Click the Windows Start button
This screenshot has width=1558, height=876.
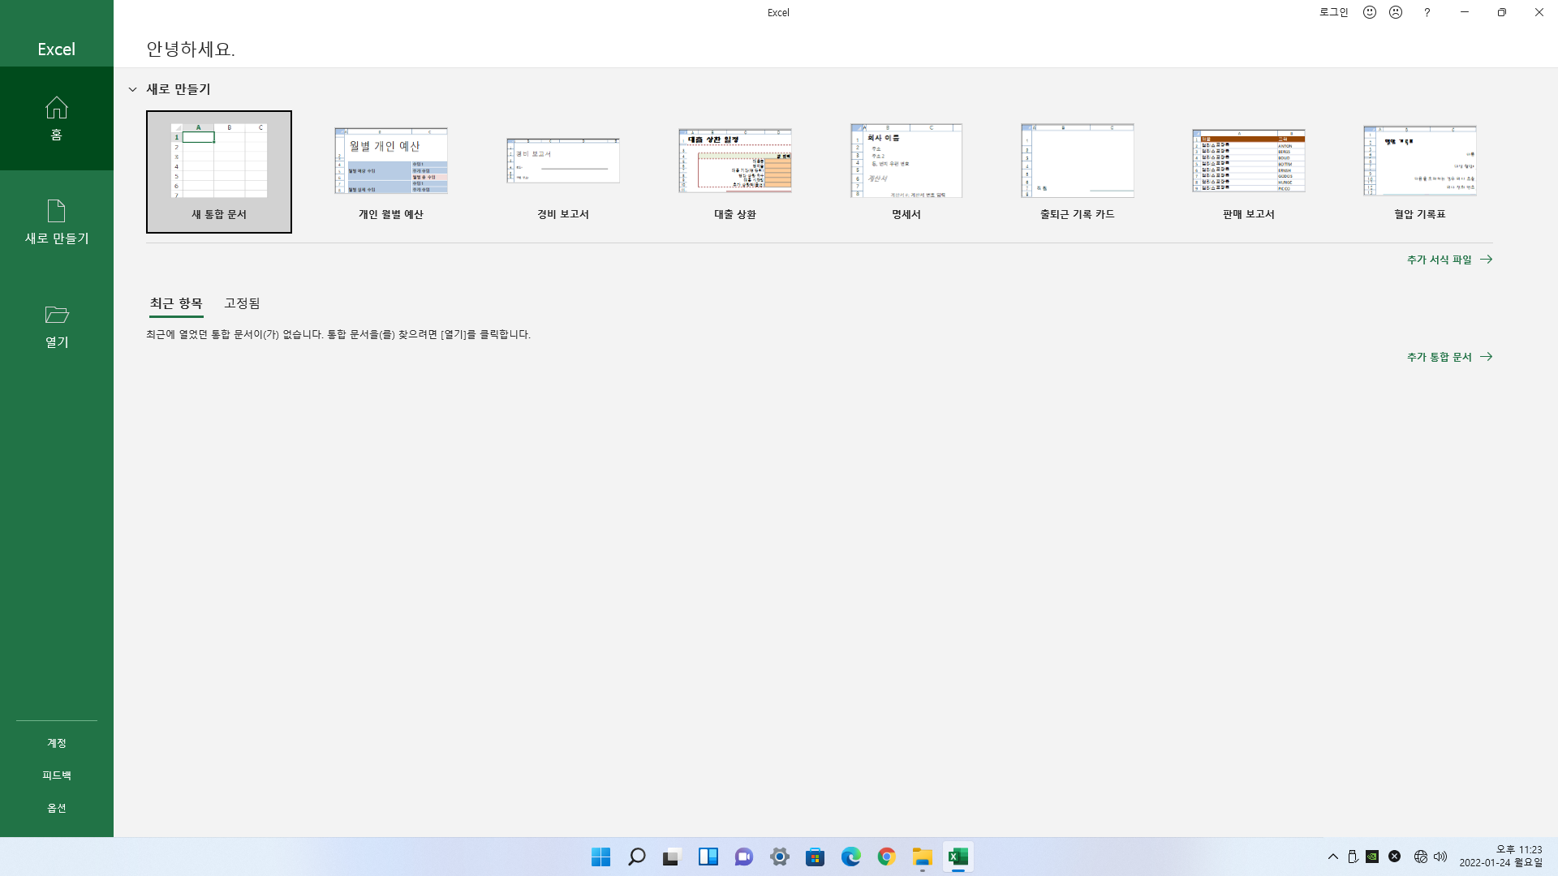pos(600,857)
